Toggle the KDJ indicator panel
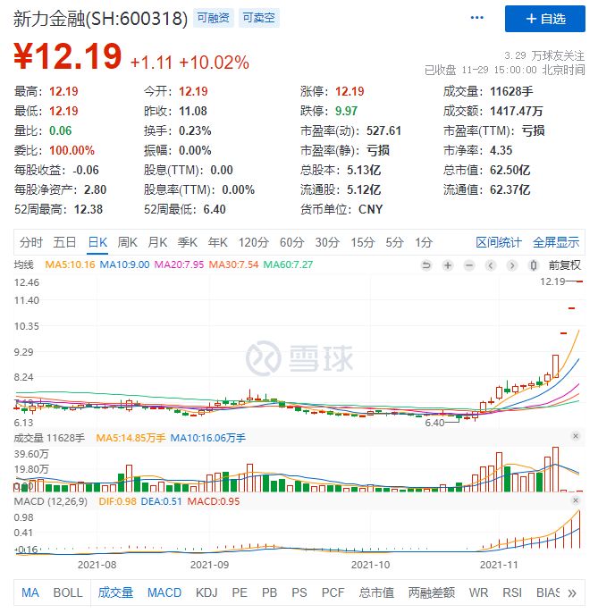The width and height of the screenshot is (598, 613). click(206, 592)
